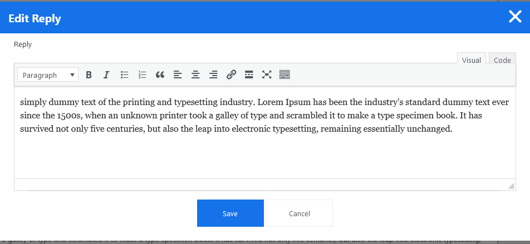This screenshot has width=530, height=244.
Task: Switch to the Code tab
Action: [502, 60]
